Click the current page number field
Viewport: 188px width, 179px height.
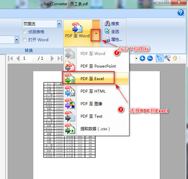click(x=27, y=58)
